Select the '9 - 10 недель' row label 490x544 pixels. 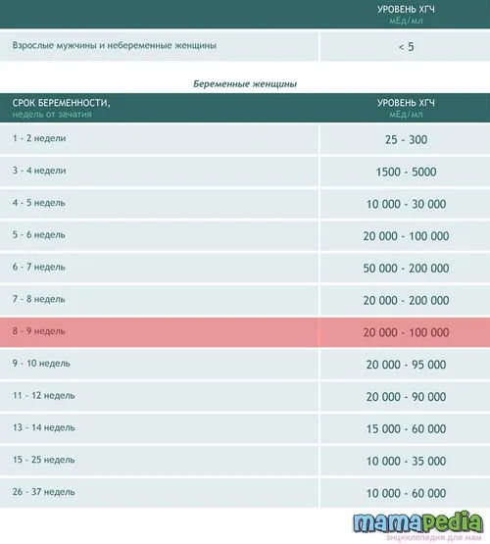pyautogui.click(x=41, y=364)
